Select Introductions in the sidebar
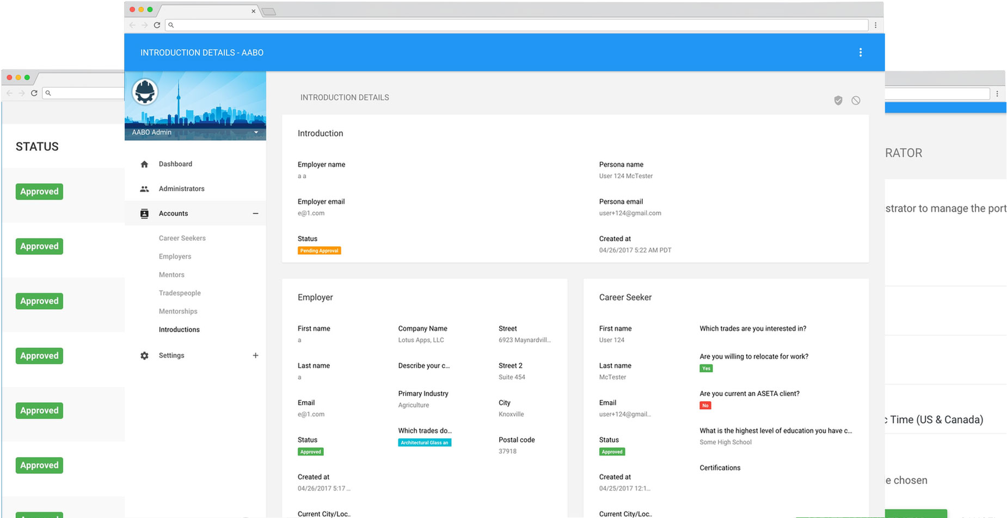The height and width of the screenshot is (518, 1007). pos(179,329)
